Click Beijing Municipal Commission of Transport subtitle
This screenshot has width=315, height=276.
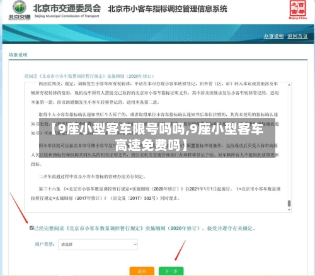(x=67, y=16)
